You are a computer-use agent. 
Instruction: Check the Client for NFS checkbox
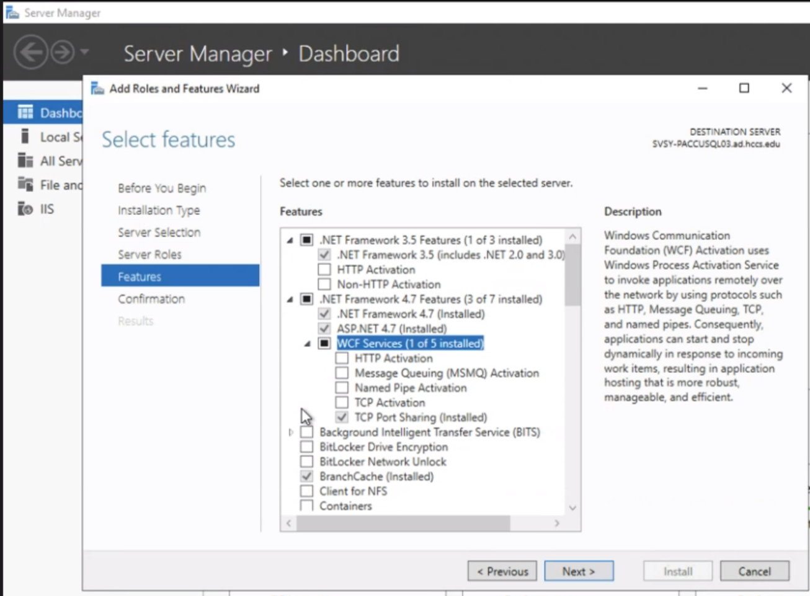pyautogui.click(x=307, y=491)
